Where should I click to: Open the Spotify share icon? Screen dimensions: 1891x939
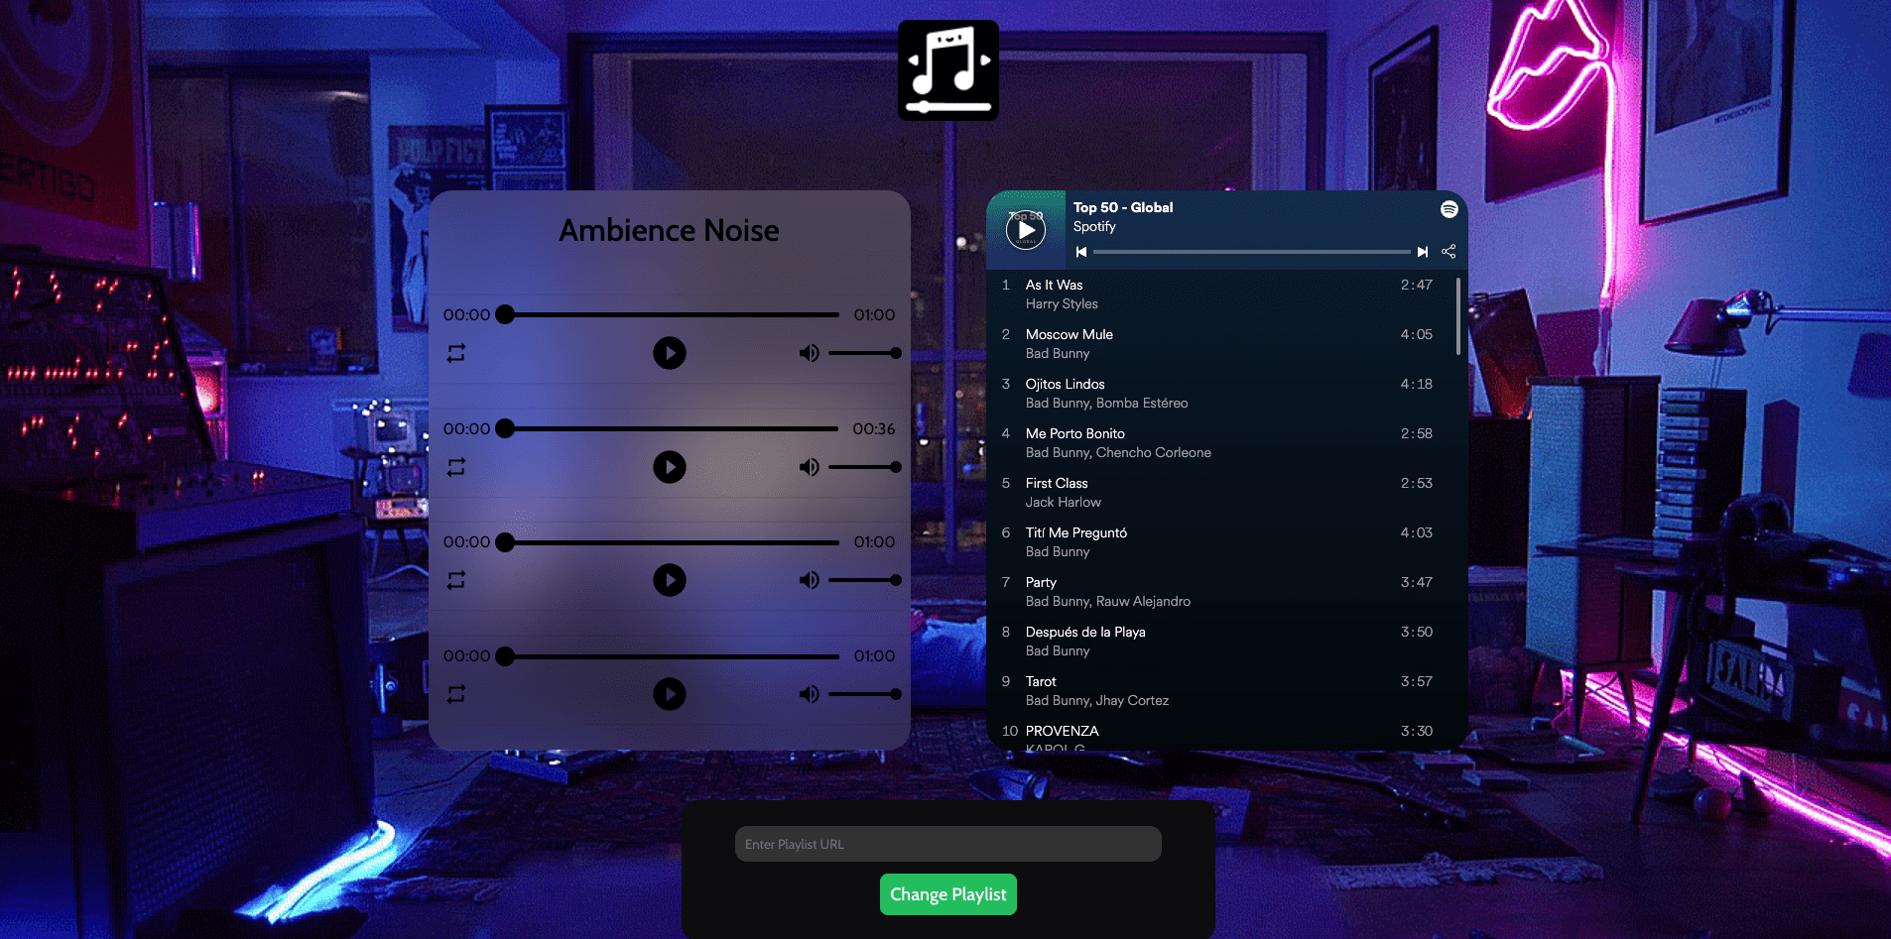(x=1449, y=252)
